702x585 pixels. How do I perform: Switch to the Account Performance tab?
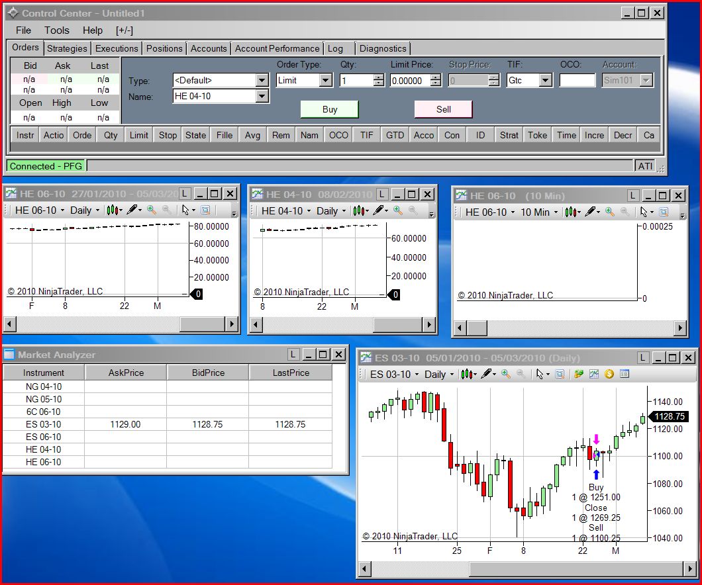click(277, 48)
